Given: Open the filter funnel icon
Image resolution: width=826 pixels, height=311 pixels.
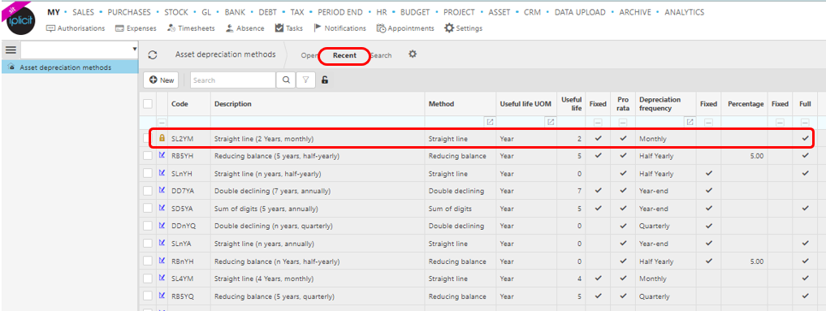Looking at the screenshot, I should pos(305,80).
